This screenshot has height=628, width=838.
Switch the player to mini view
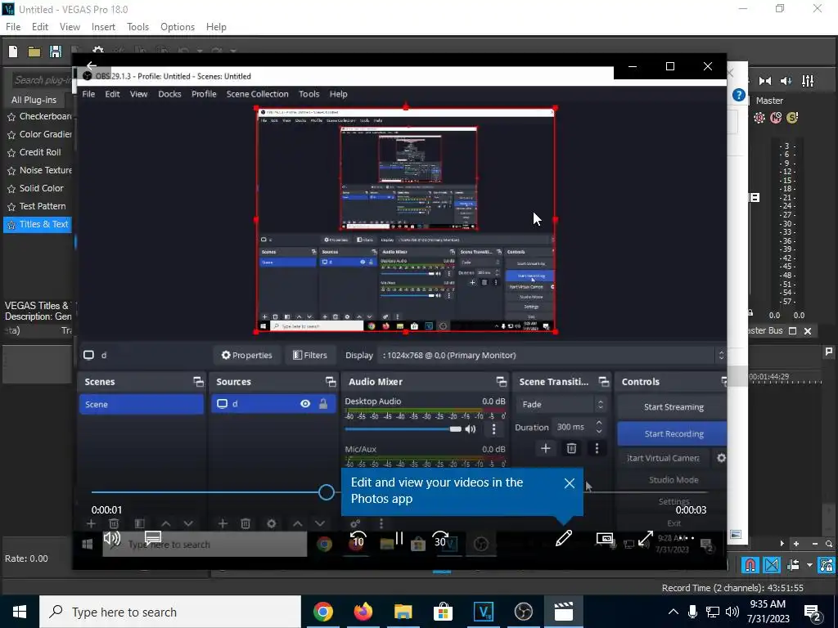coord(605,538)
